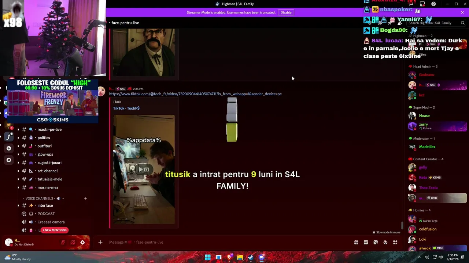
Task: Toggle microphone mute in user panel
Action: [63, 242]
